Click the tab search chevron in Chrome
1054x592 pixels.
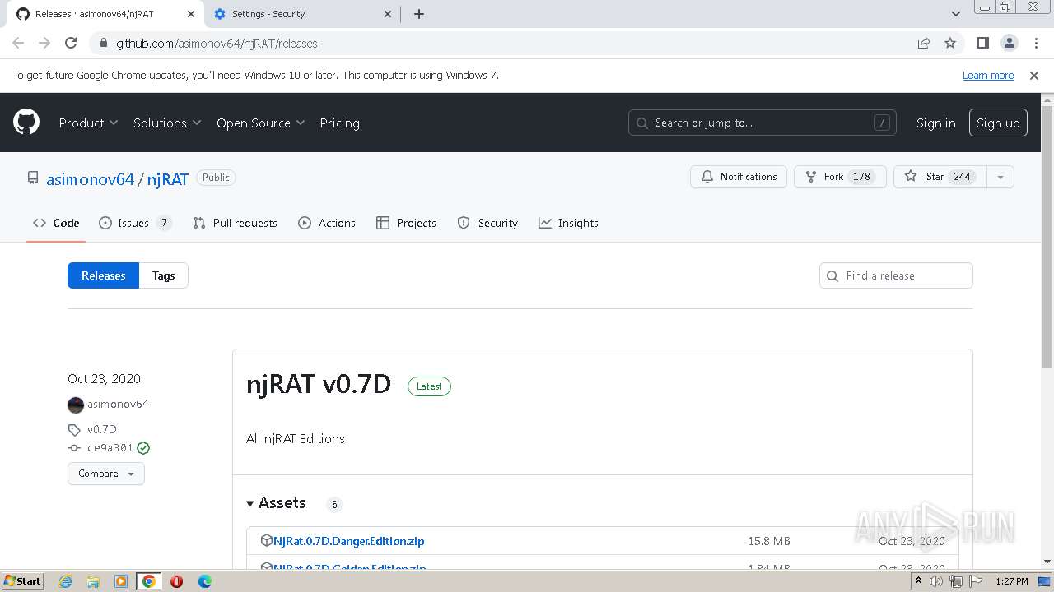tap(955, 14)
